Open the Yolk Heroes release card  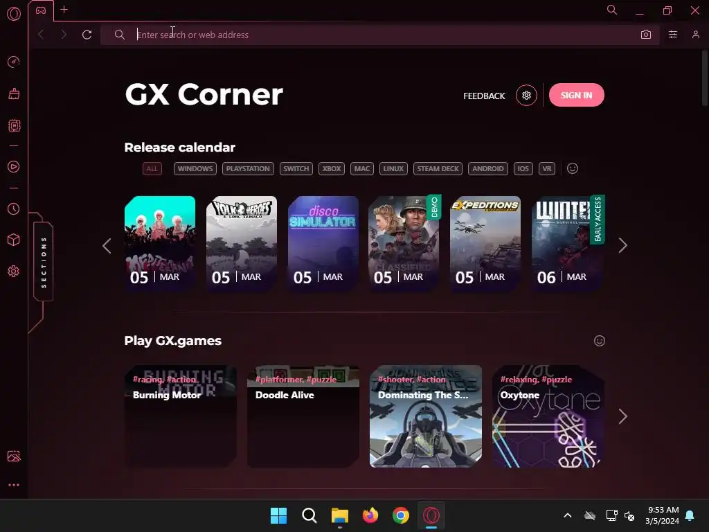pyautogui.click(x=242, y=243)
